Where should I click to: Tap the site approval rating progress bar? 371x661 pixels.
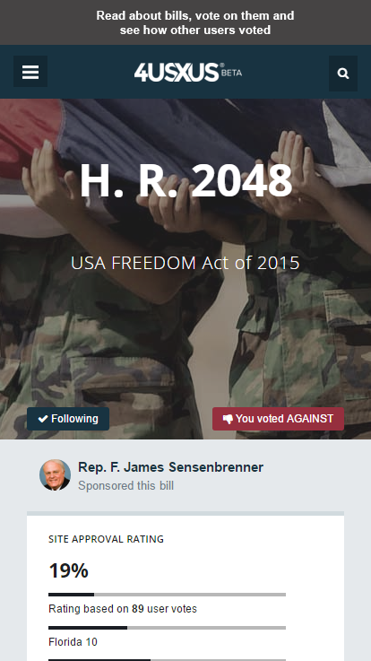click(168, 595)
